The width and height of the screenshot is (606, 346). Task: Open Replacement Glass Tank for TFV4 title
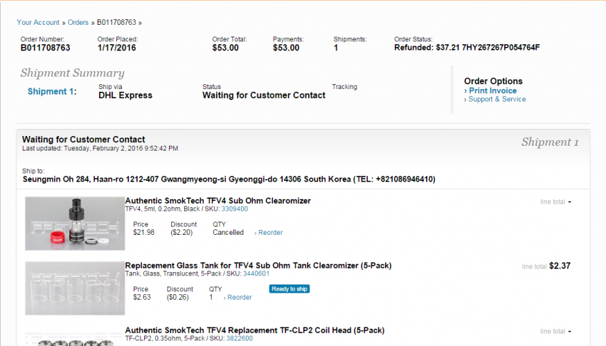[x=258, y=265]
